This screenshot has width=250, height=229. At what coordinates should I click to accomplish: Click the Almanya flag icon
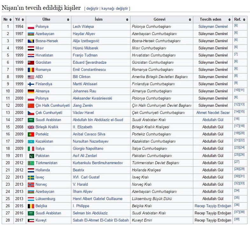click(31, 91)
